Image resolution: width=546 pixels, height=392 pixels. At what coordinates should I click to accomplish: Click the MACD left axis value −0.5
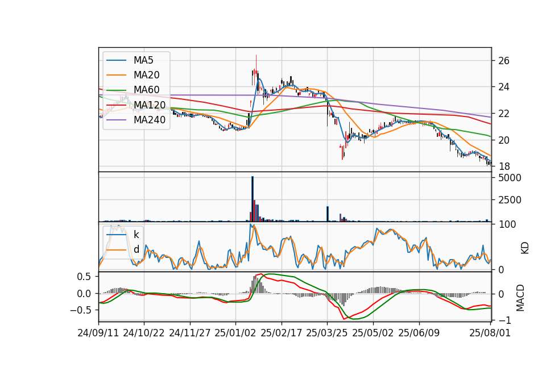80,310
